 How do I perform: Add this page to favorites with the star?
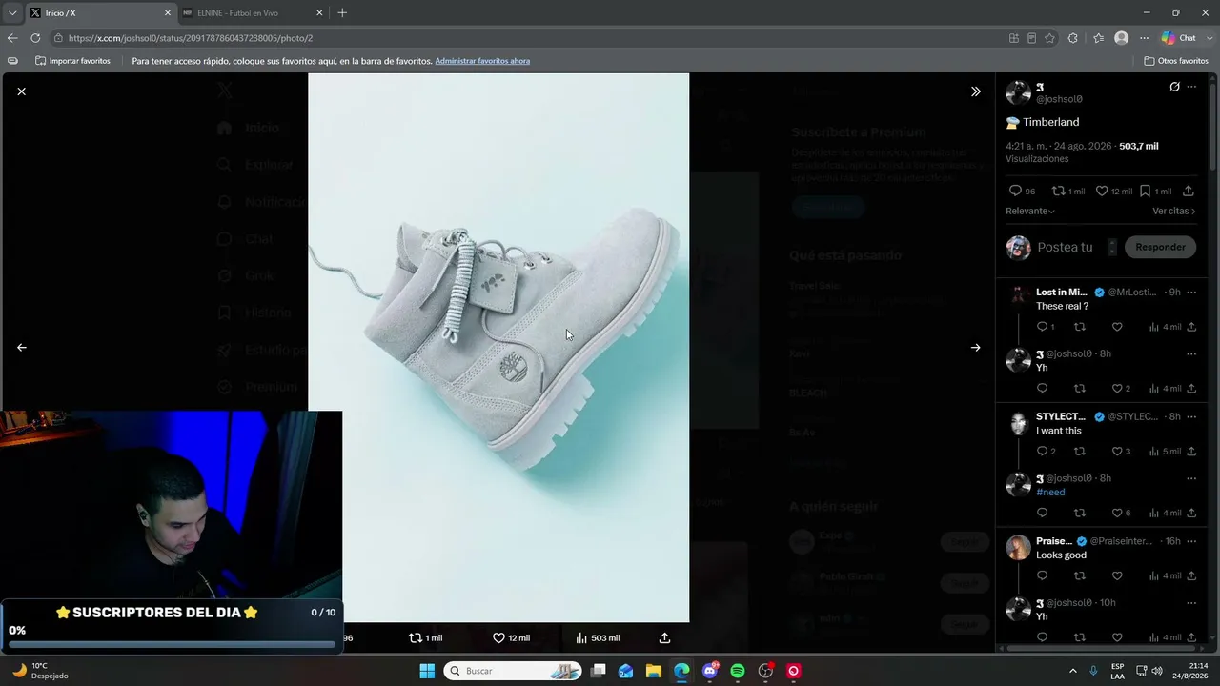[x=1049, y=38]
